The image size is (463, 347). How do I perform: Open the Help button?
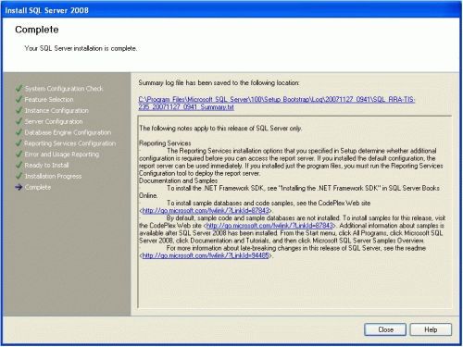(x=431, y=329)
